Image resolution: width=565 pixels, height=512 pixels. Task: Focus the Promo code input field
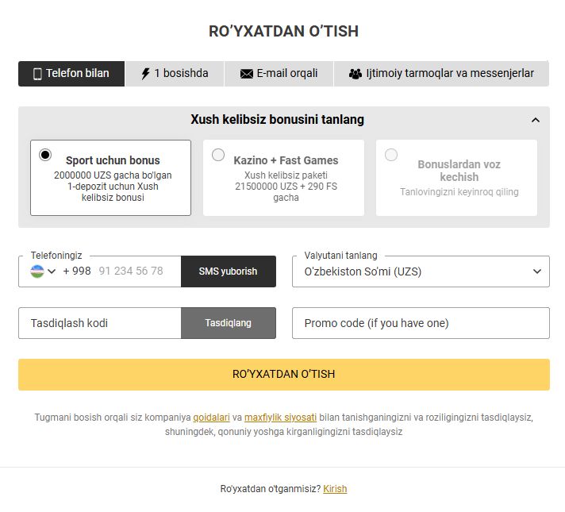tap(421, 323)
